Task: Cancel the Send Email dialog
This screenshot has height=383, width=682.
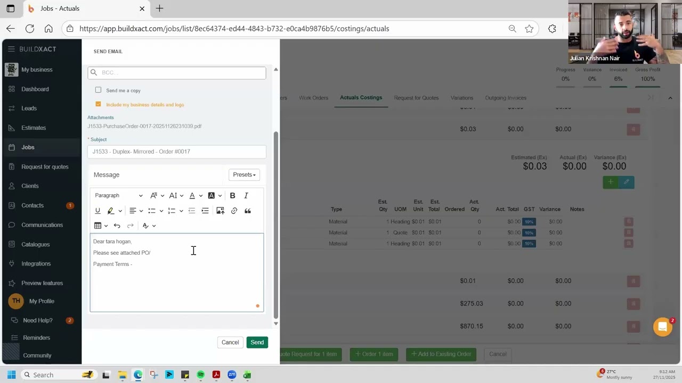Action: pyautogui.click(x=230, y=343)
